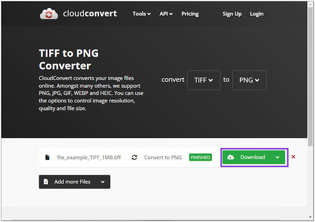Open the cloudconvert home text link
This screenshot has width=315, height=222.
(90, 14)
